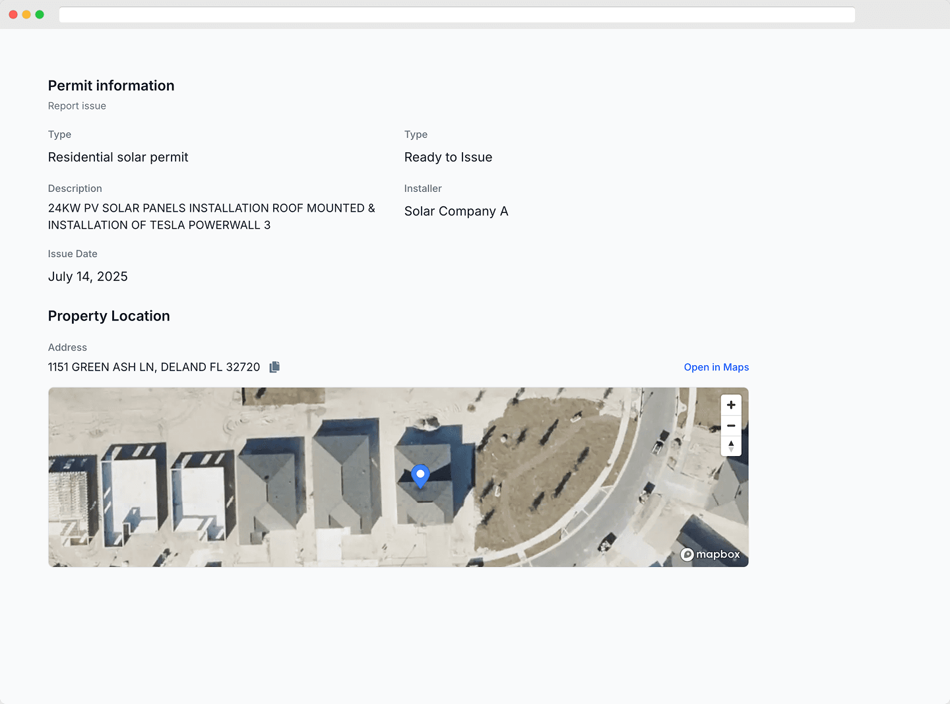This screenshot has height=704, width=950.
Task: Focus the browser address bar
Action: tap(457, 15)
